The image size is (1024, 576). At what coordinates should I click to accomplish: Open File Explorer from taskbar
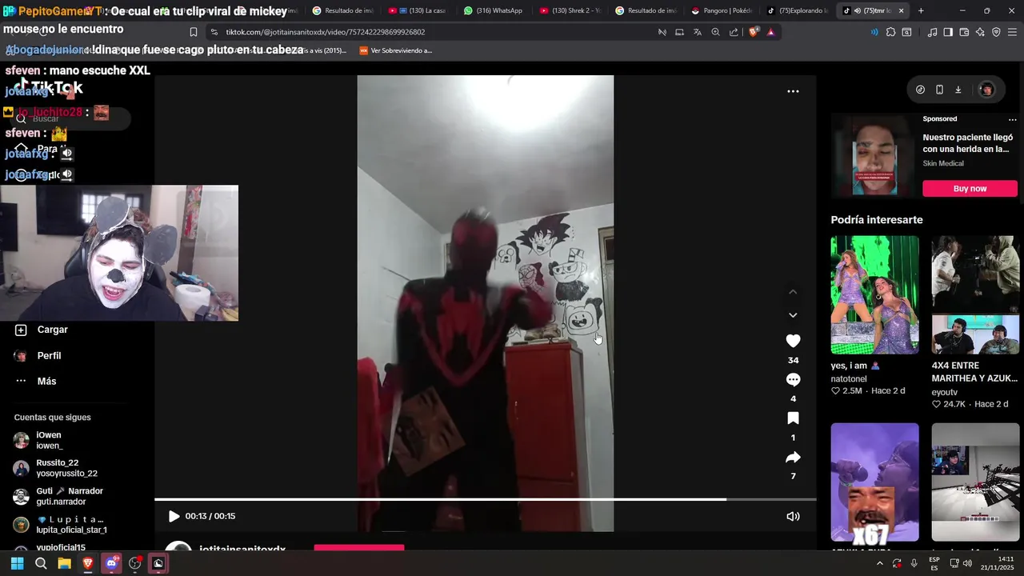coord(64,563)
